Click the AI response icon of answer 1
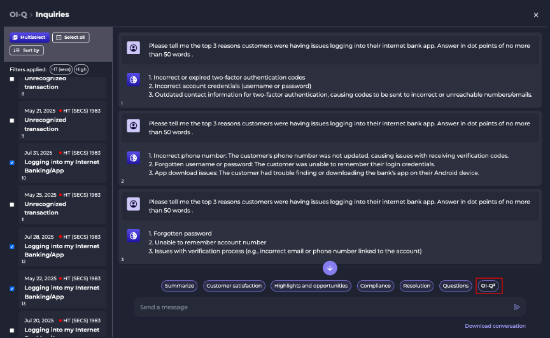The image size is (550, 338). (x=133, y=80)
